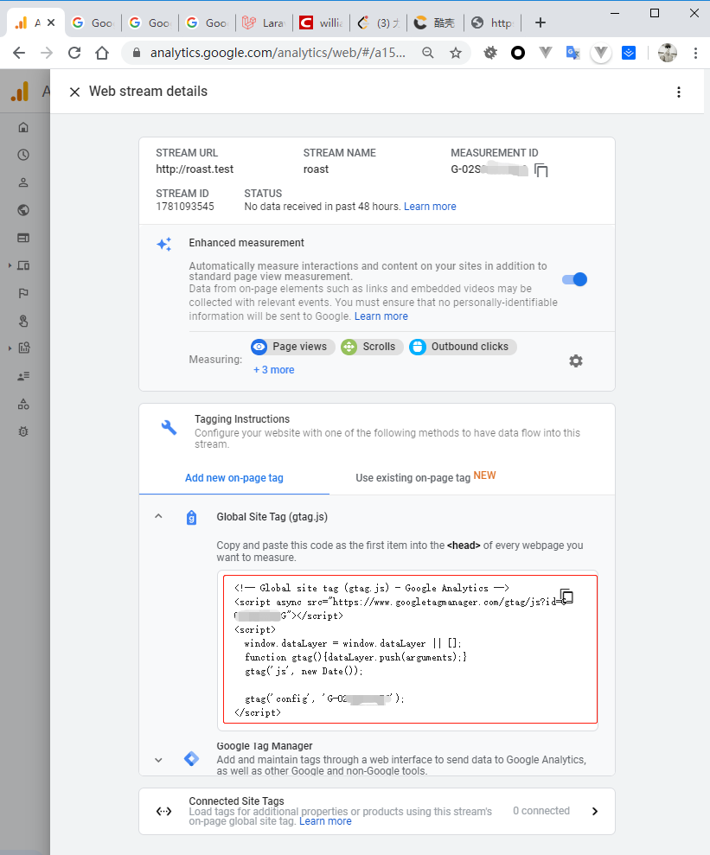
Task: Open the events touch icon in sidebar
Action: point(22,321)
